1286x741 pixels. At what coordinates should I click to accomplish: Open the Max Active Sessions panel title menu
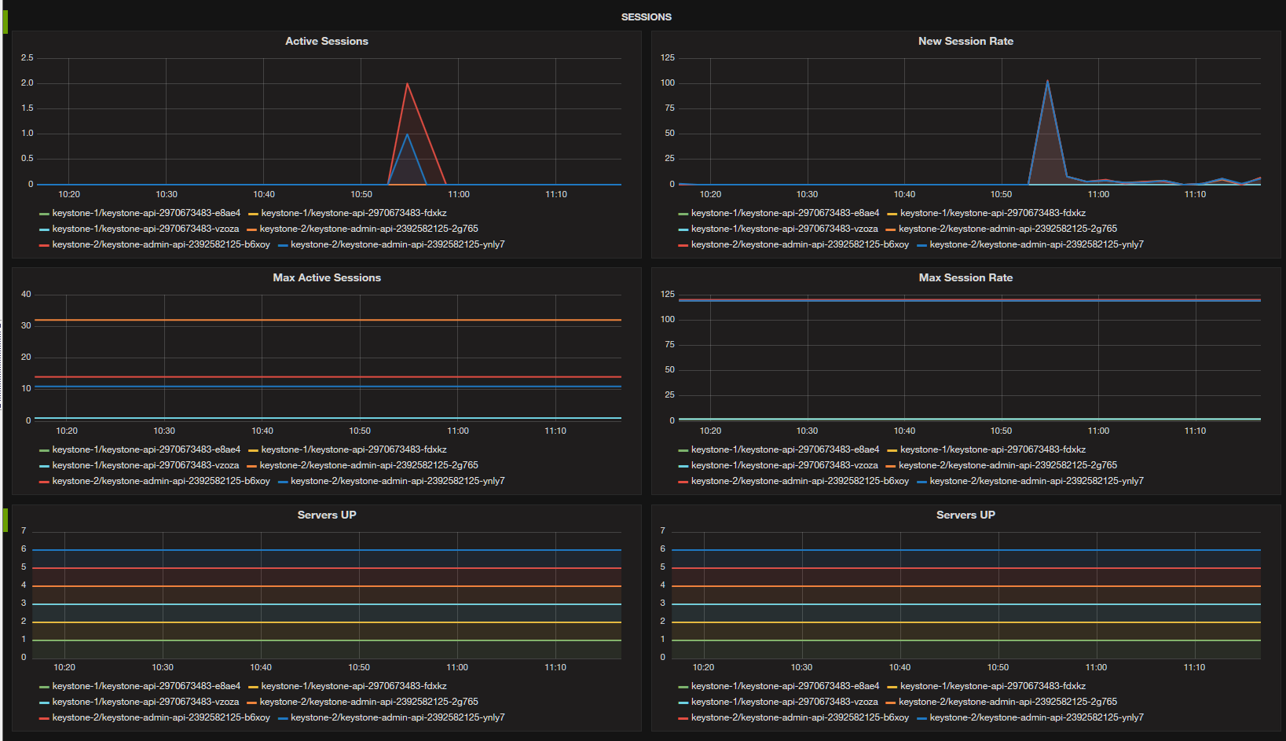pyautogui.click(x=327, y=277)
